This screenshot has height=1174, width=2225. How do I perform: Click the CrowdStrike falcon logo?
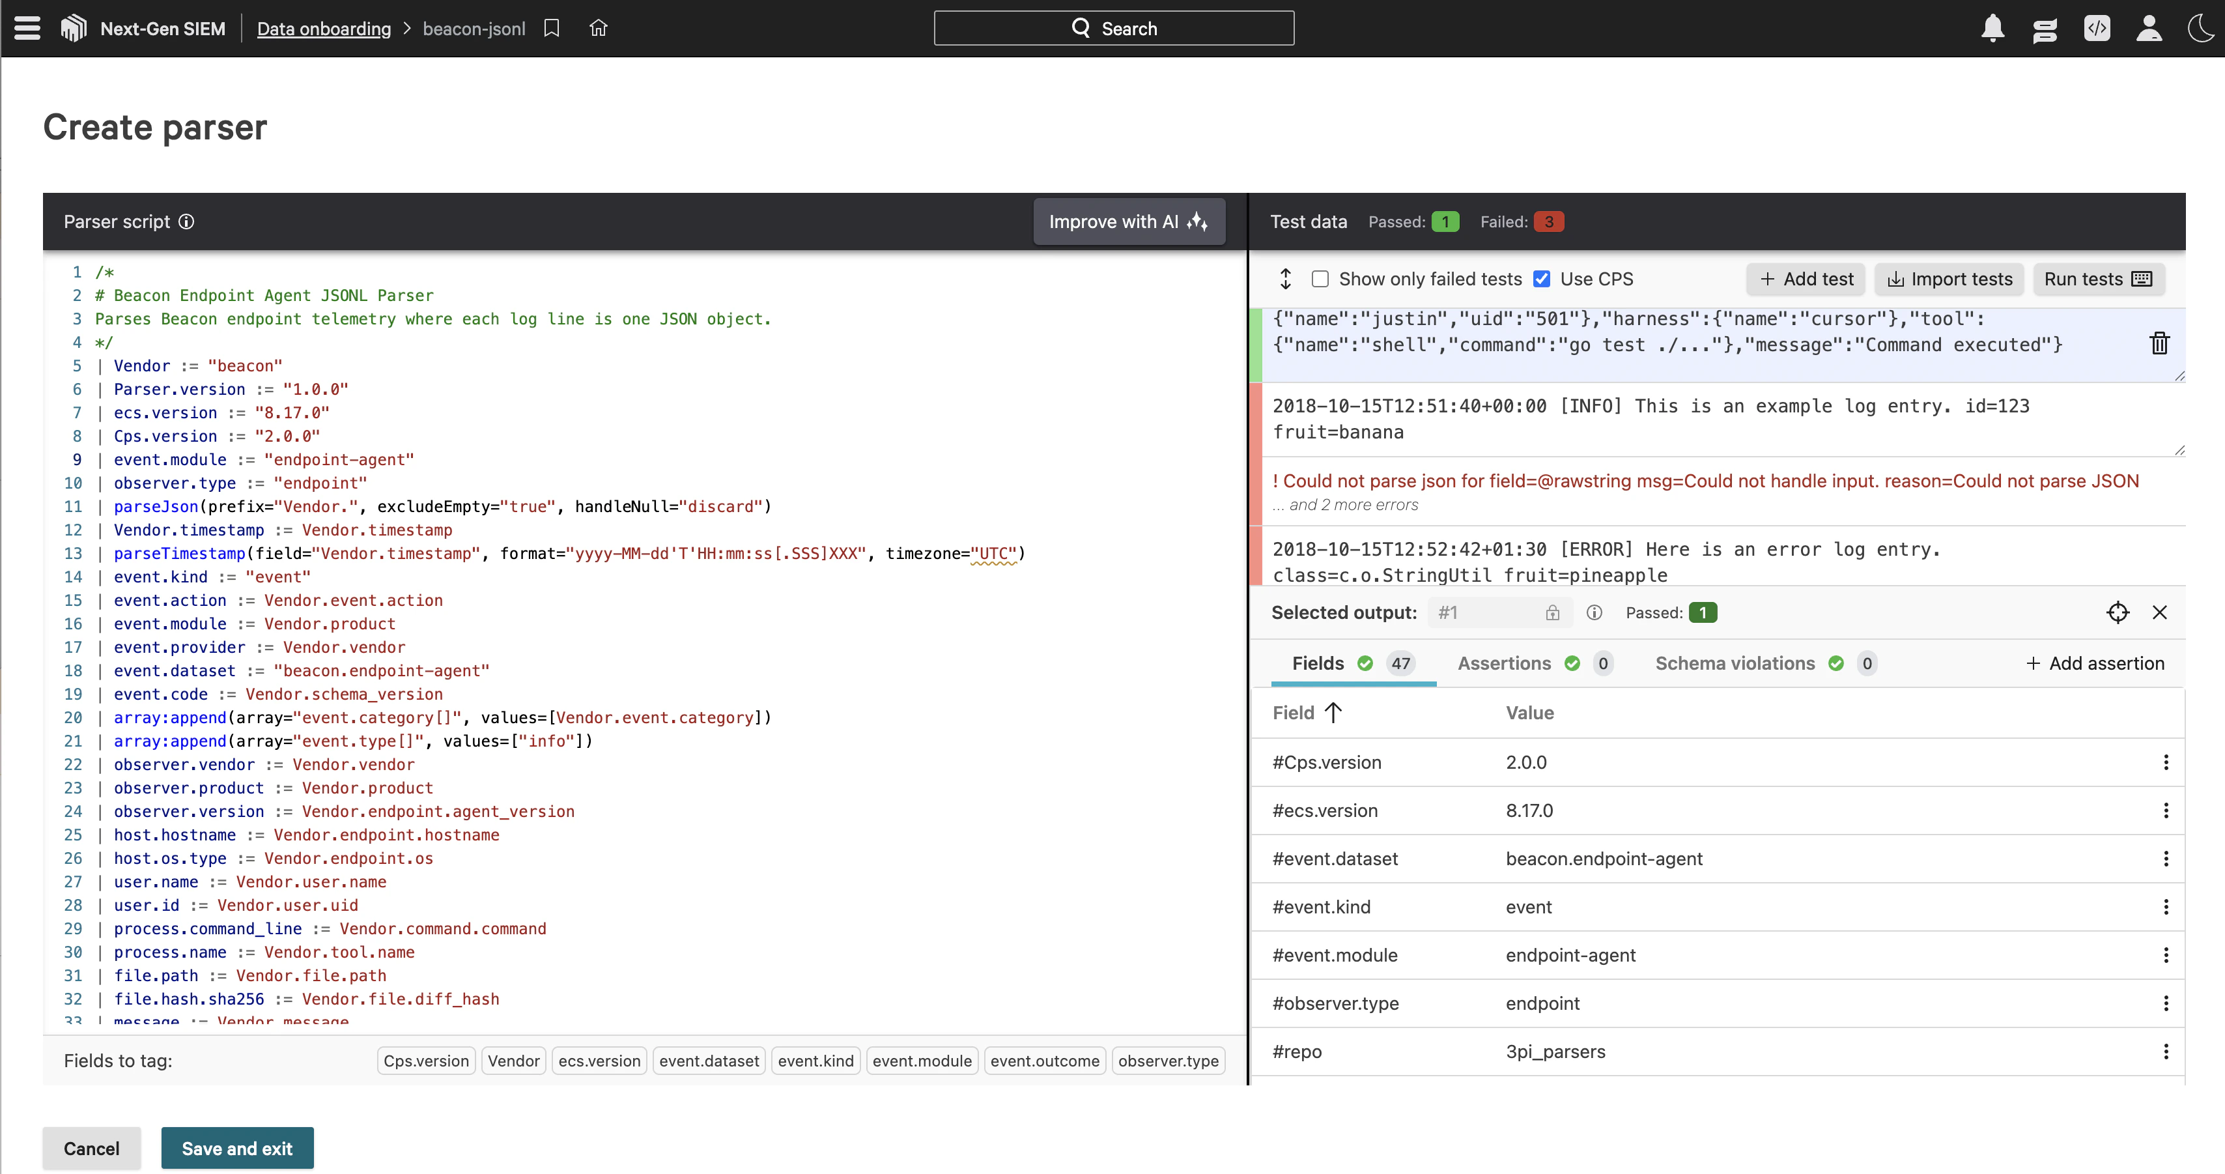[x=74, y=29]
